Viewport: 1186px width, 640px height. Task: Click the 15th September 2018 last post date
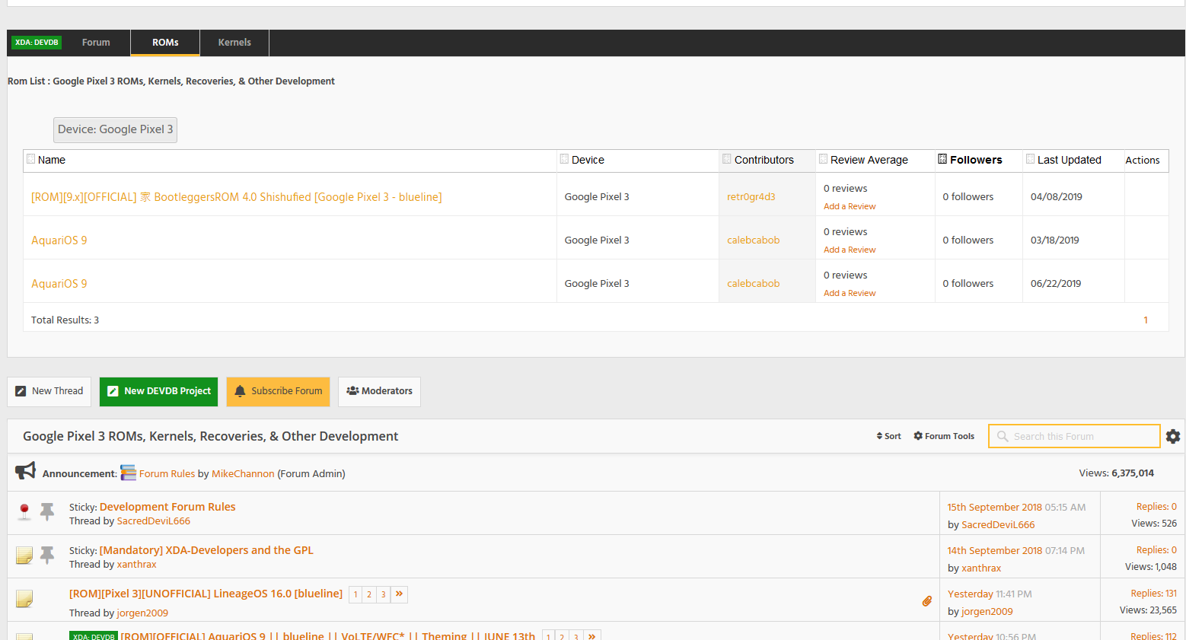pos(994,508)
